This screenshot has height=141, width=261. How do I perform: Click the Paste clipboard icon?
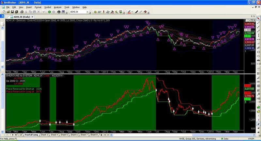point(35,12)
